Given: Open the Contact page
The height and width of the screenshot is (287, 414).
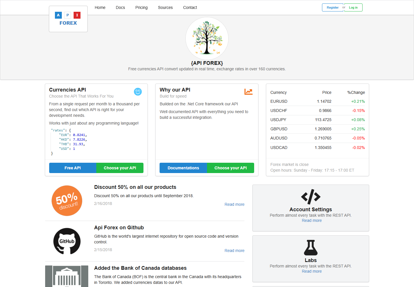Looking at the screenshot, I should pyautogui.click(x=190, y=7).
